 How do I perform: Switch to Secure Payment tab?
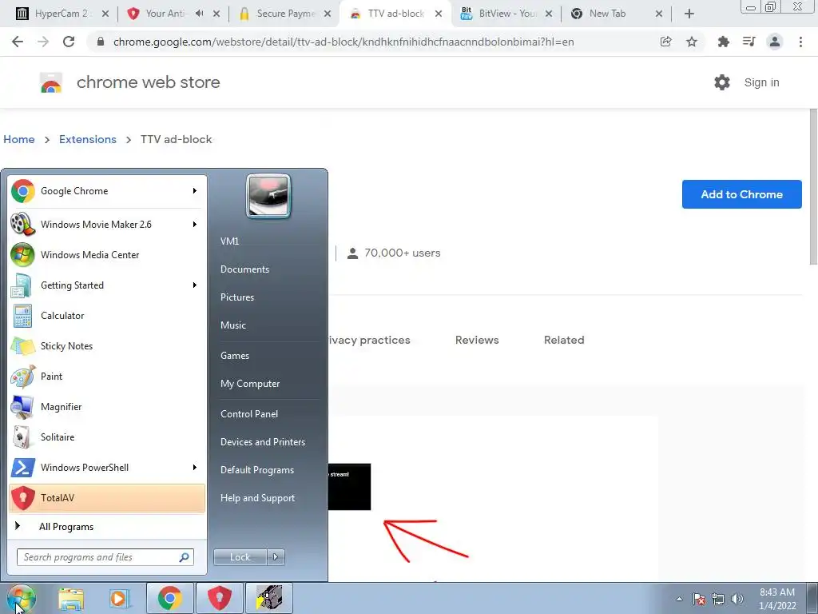click(285, 14)
